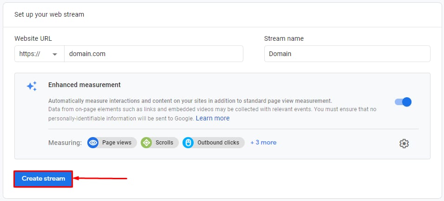Click the blue eye Page views icon

93,143
